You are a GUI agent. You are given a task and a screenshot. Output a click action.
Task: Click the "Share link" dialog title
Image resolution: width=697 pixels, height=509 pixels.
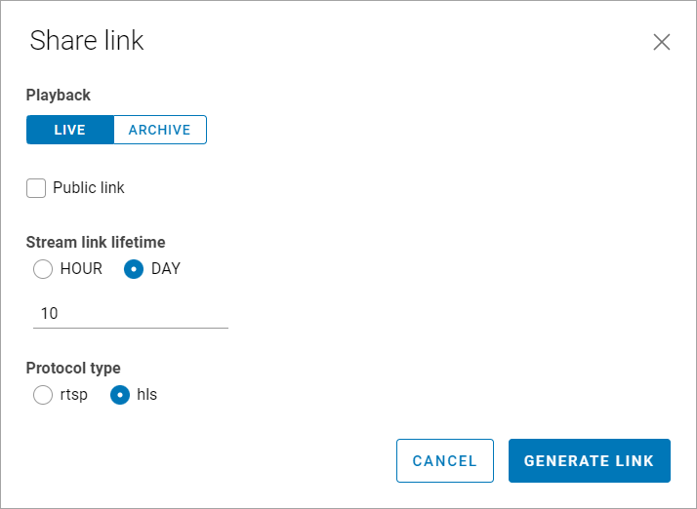tap(87, 40)
